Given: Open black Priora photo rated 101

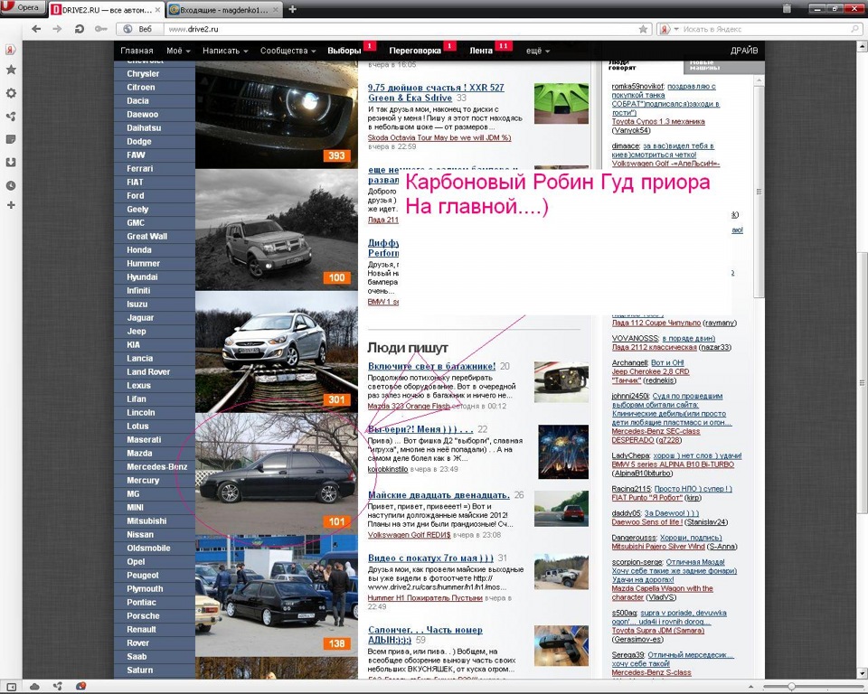Looking at the screenshot, I should coord(277,474).
